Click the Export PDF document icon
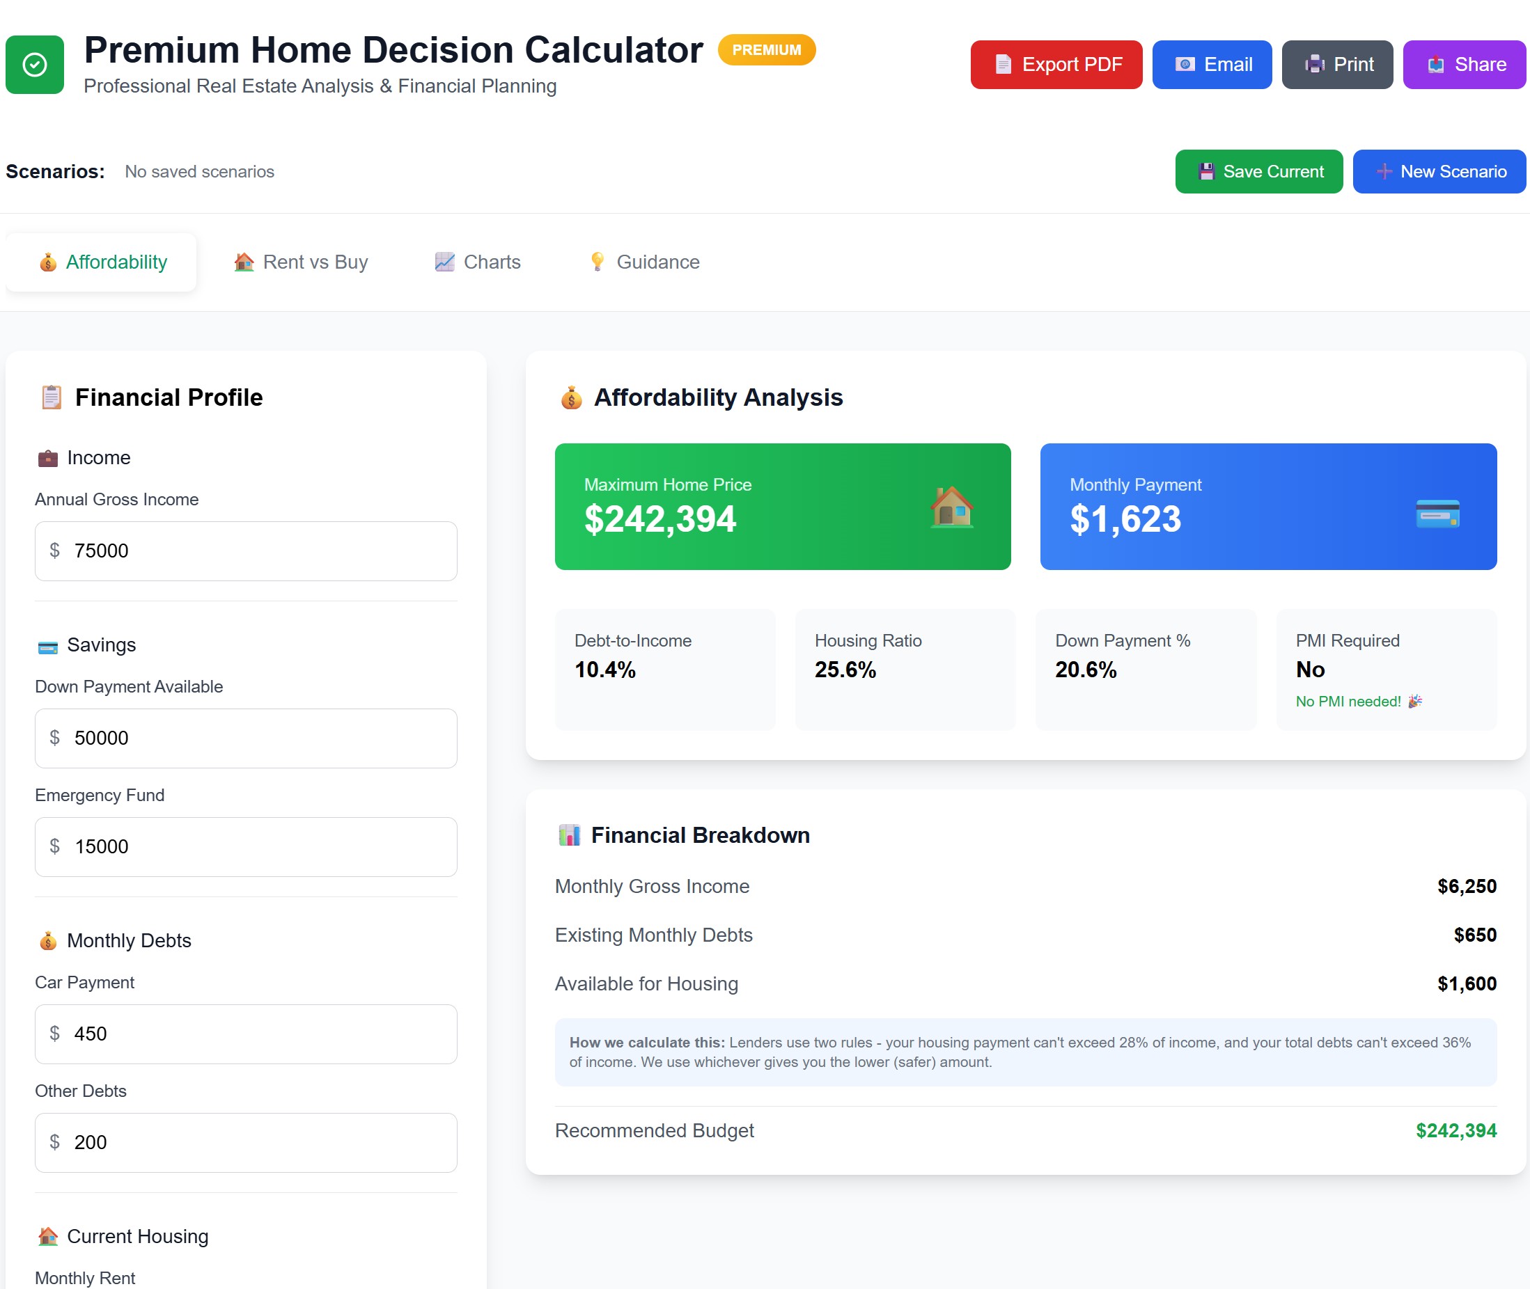This screenshot has width=1530, height=1289. pos(1003,64)
